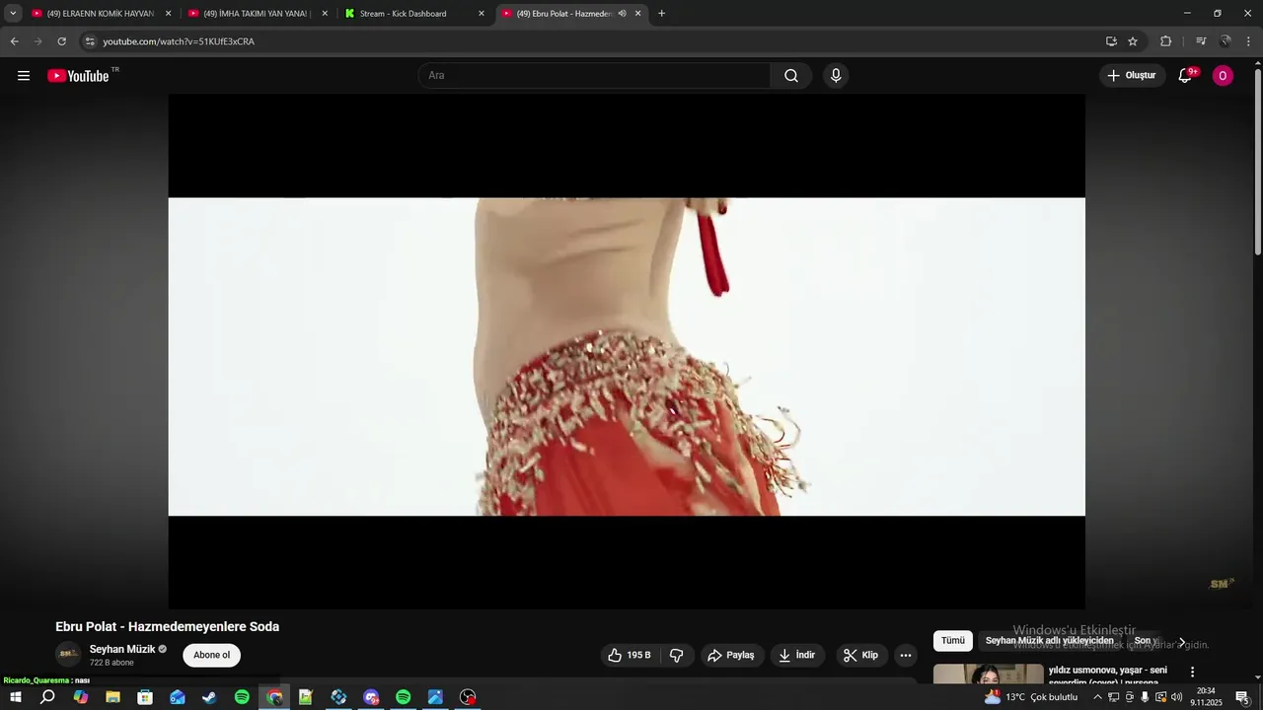Screen dimensions: 1263x710
Task: Click microphone icon in system tray
Action: 1145,697
